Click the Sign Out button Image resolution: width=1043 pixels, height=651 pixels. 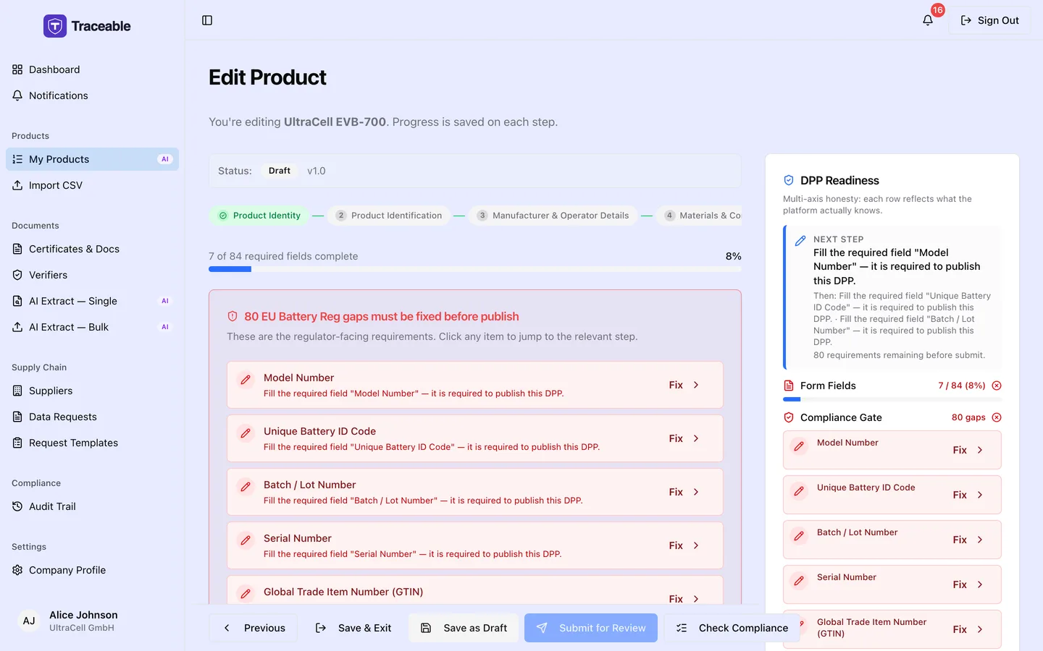coord(989,20)
